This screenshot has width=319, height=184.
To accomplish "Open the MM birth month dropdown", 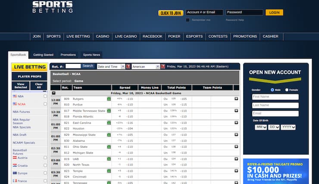I will pyautogui.click(x=261, y=127).
